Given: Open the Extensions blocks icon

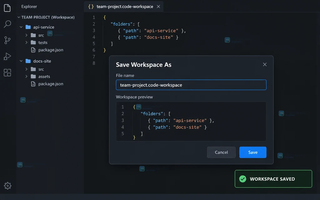Looking at the screenshot, I should pyautogui.click(x=7, y=72).
